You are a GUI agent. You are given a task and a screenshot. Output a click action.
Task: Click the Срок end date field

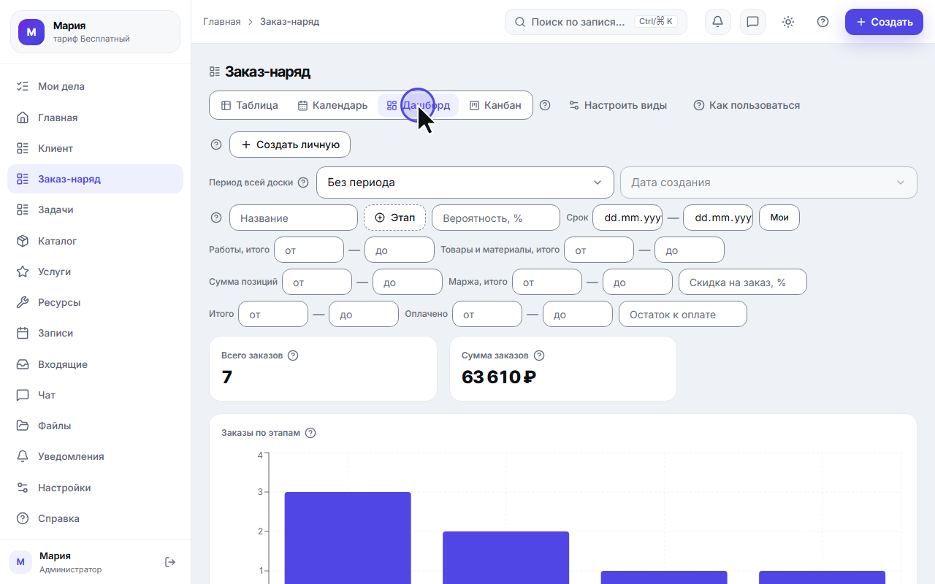pyautogui.click(x=718, y=218)
